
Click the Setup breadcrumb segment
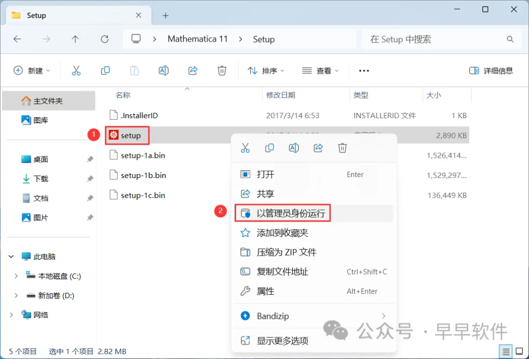point(264,40)
